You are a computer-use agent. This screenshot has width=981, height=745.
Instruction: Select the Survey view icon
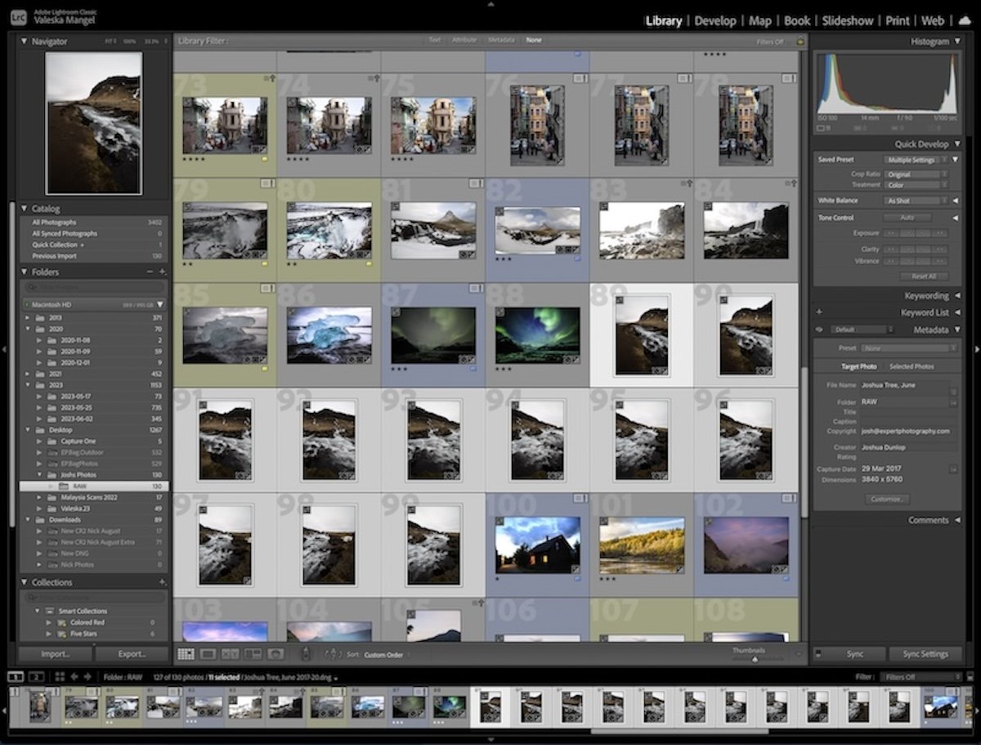(x=252, y=653)
